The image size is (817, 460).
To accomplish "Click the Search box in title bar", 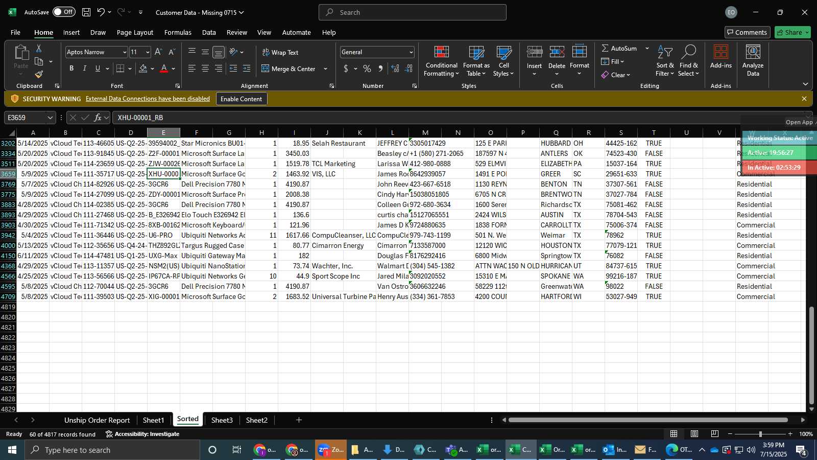I will pyautogui.click(x=413, y=12).
